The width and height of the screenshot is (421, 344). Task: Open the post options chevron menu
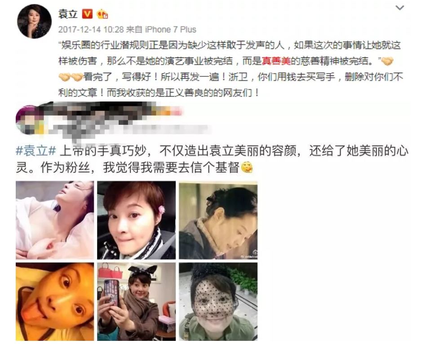click(x=399, y=8)
